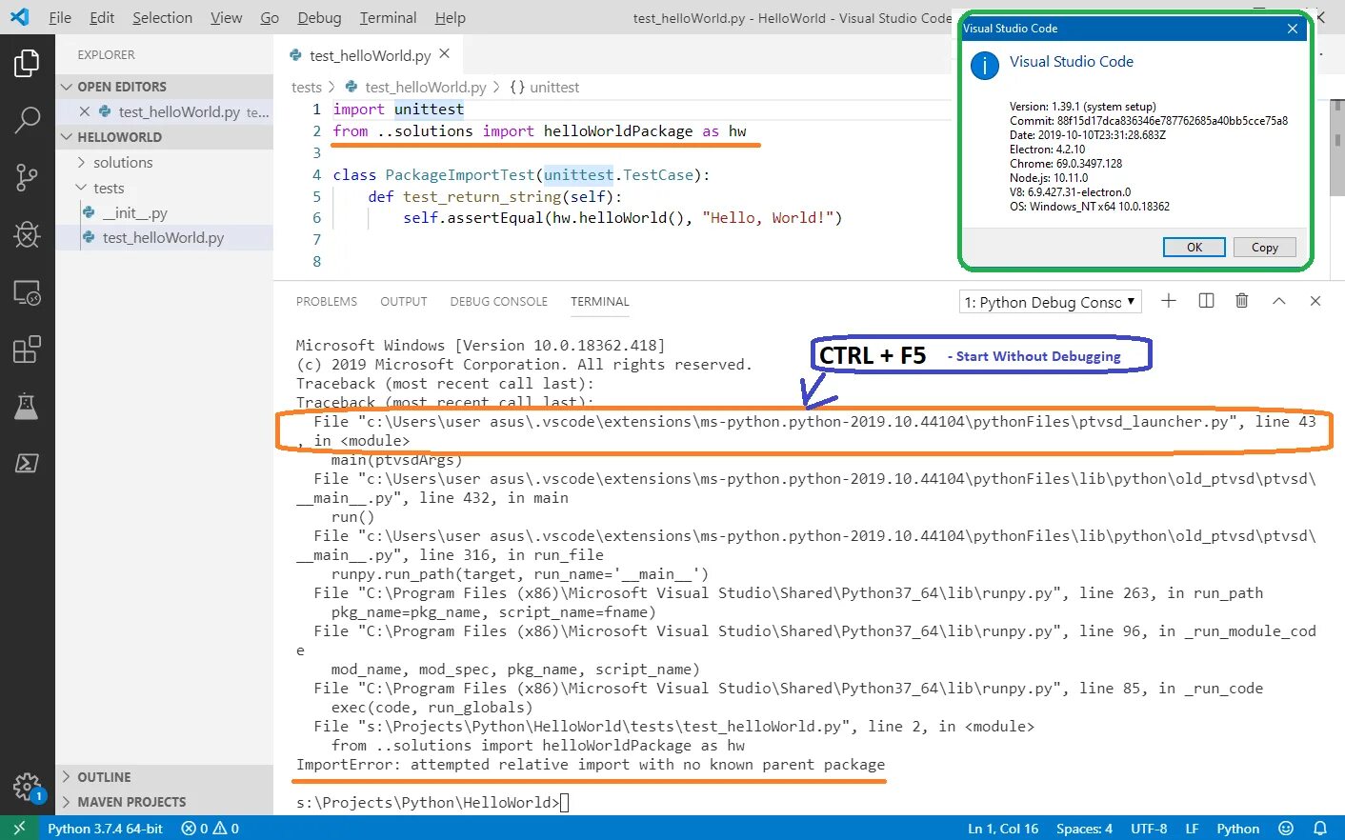1345x840 pixels.
Task: Open the Help menu
Action: coord(450,17)
